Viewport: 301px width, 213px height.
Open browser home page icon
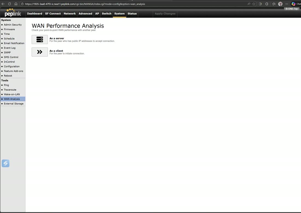tap(16, 4)
